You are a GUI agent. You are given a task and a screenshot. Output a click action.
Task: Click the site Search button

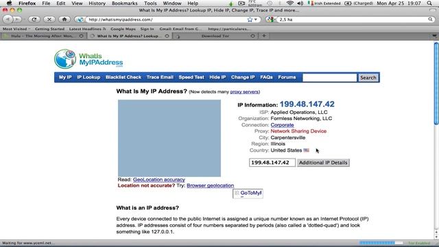click(368, 78)
